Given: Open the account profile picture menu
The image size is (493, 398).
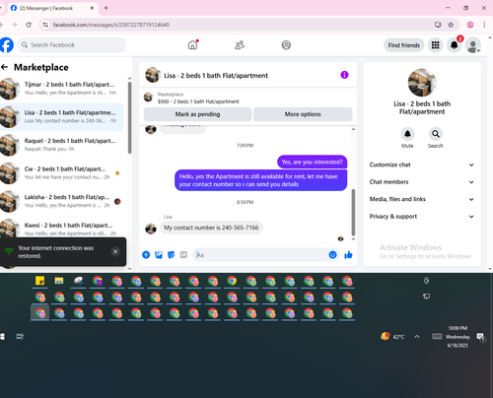Looking at the screenshot, I should [x=473, y=45].
